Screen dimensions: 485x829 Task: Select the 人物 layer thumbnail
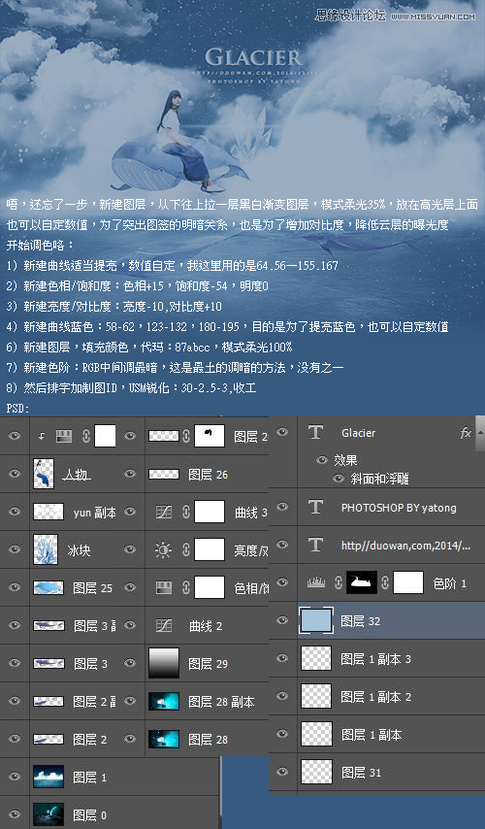[44, 473]
